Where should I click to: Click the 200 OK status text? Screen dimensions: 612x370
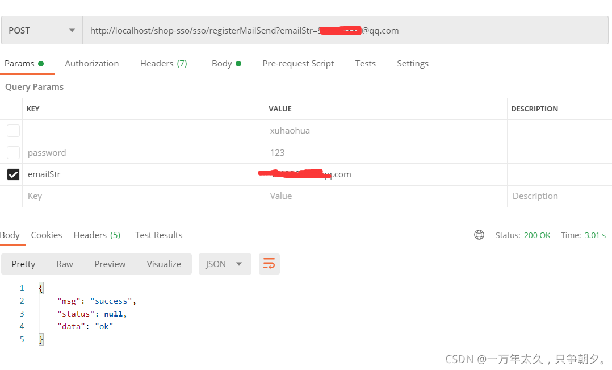pyautogui.click(x=536, y=235)
